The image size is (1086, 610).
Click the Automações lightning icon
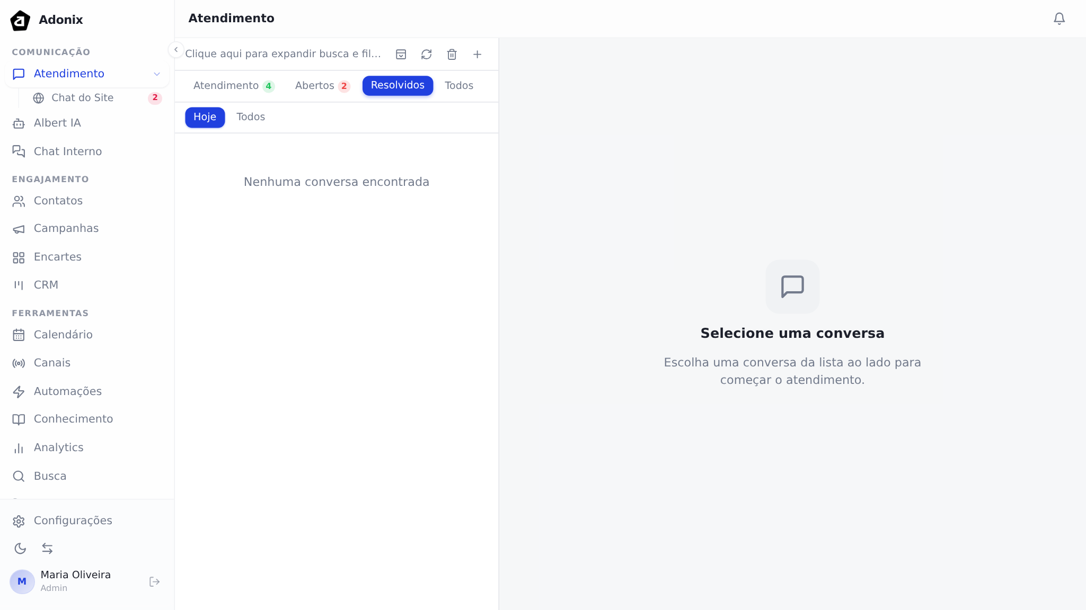point(19,392)
